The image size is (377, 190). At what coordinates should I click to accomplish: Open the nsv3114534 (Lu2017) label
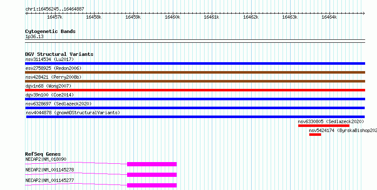(50, 59)
